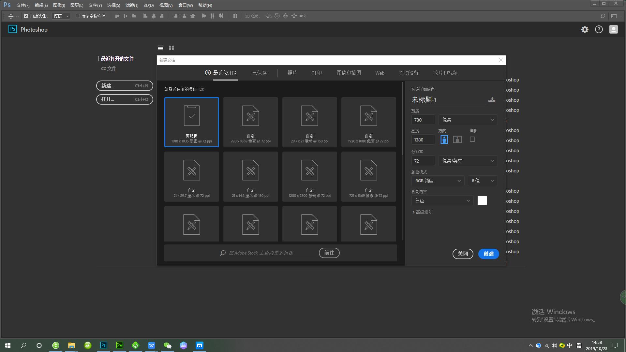Select portrait orientation icon

(444, 139)
